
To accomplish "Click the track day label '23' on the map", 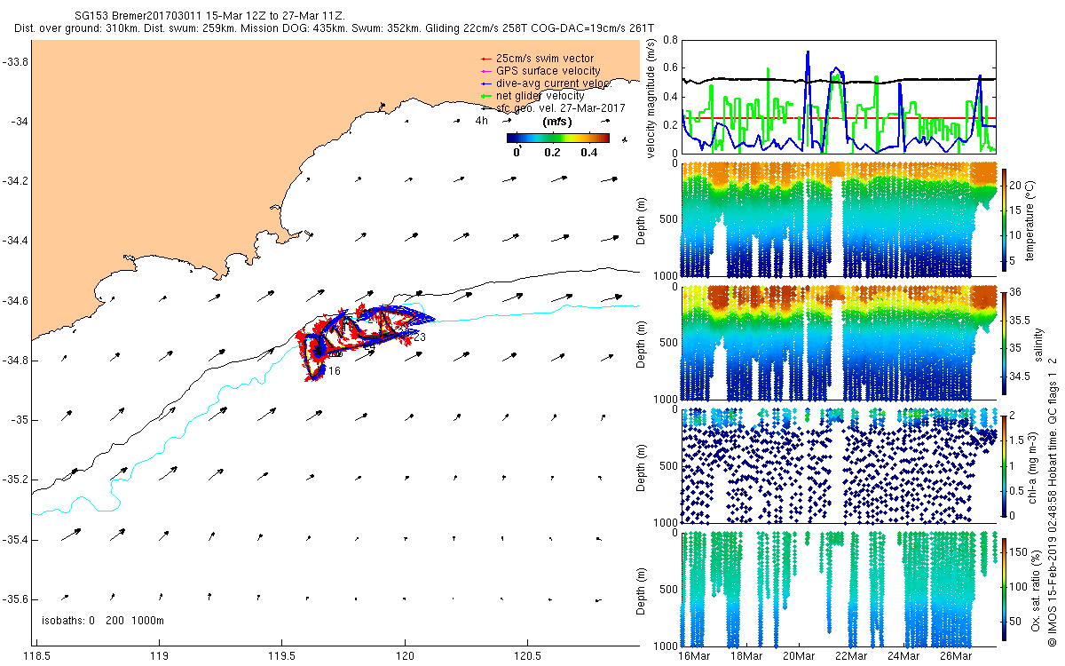I will (x=419, y=337).
